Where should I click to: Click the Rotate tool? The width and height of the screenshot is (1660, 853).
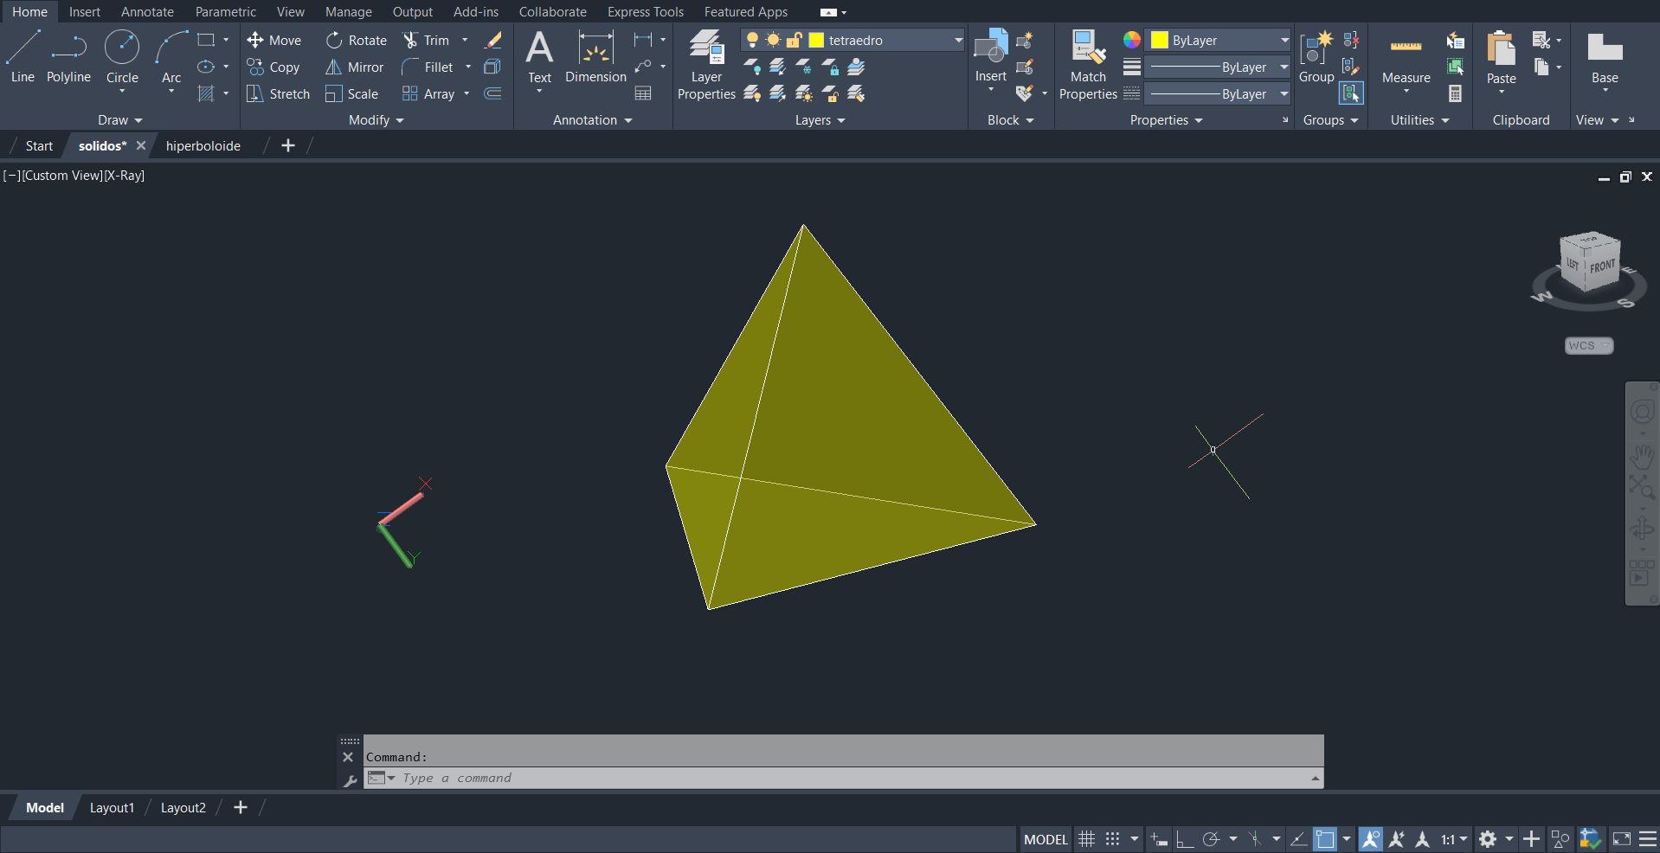pyautogui.click(x=357, y=40)
